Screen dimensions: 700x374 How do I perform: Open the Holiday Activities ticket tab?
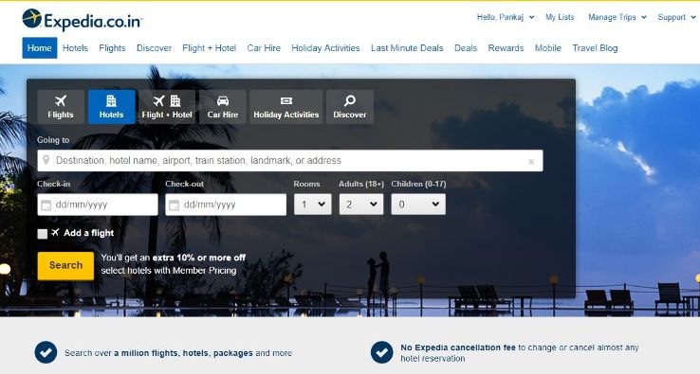(x=286, y=107)
